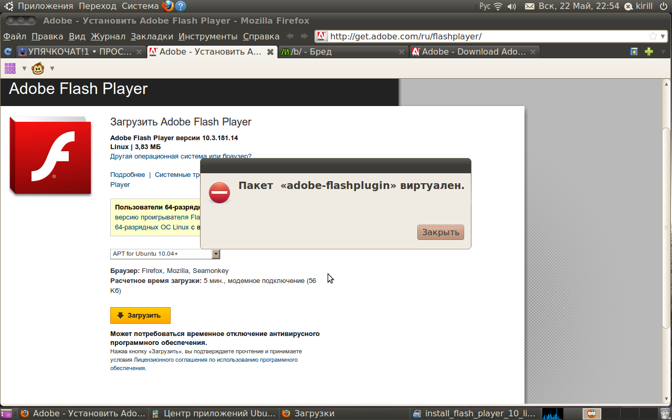Open the dropdown arrow next to Greasemonkey icon
672x420 pixels.
[52, 68]
